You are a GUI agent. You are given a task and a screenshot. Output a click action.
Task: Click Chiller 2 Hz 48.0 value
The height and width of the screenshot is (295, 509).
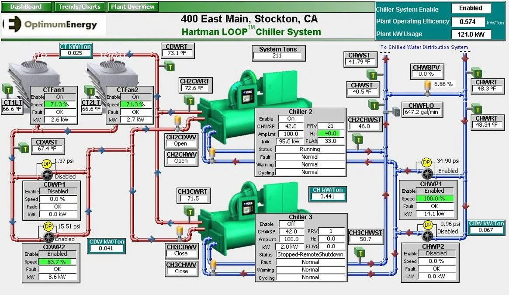point(330,134)
